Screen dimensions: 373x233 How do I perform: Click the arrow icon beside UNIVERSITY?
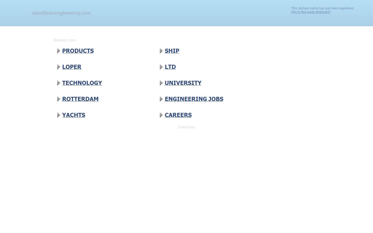[x=161, y=83]
